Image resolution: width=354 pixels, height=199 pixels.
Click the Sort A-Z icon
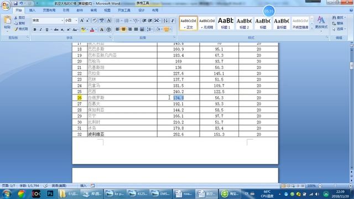[165, 21]
